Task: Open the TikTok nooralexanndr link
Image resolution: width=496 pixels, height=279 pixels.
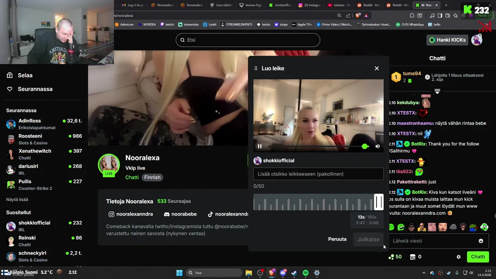Action: (x=228, y=214)
